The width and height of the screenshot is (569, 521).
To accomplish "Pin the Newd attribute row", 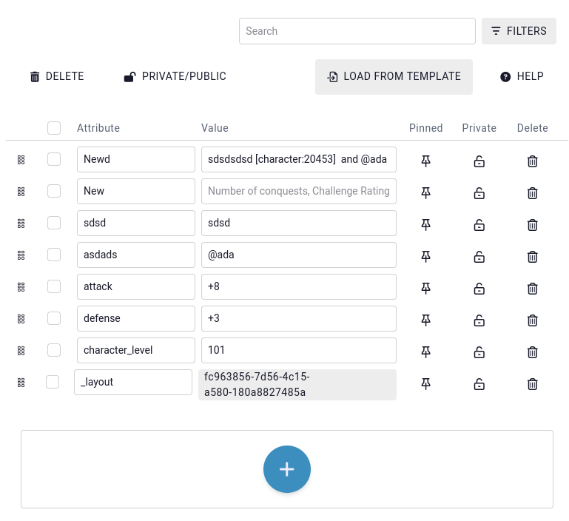I will [x=425, y=160].
